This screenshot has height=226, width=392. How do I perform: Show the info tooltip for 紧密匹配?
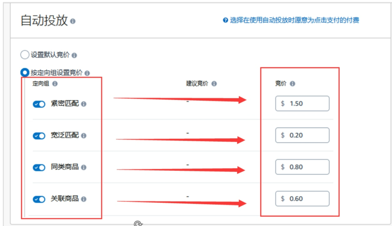coord(84,104)
